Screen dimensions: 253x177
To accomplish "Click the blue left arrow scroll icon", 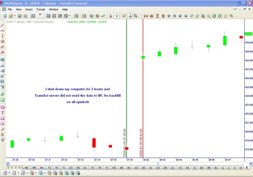I will point(180,16).
